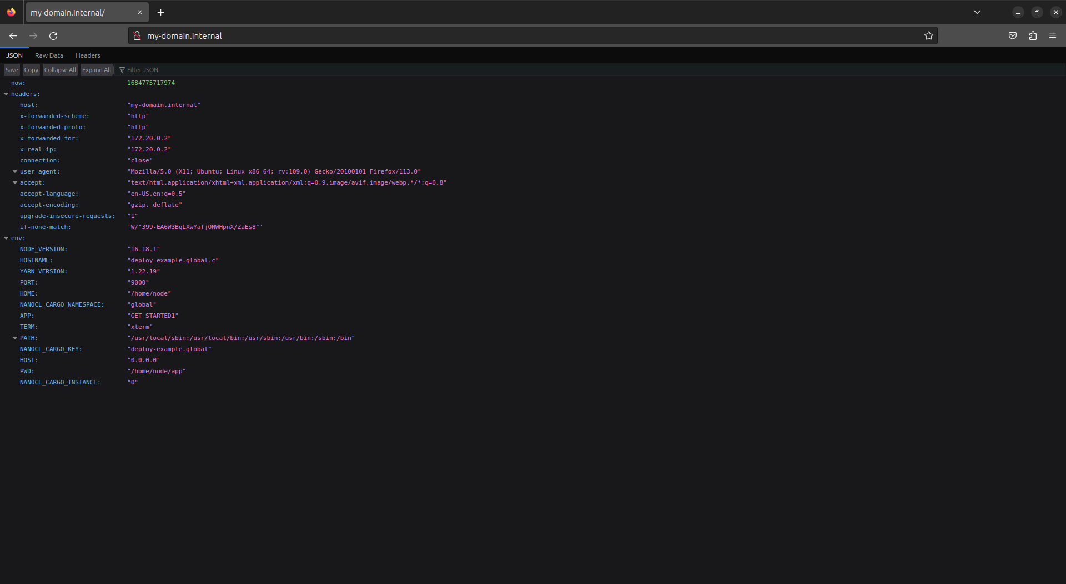Select the upgrade-insecure-requests key
The width and height of the screenshot is (1066, 584).
point(68,216)
